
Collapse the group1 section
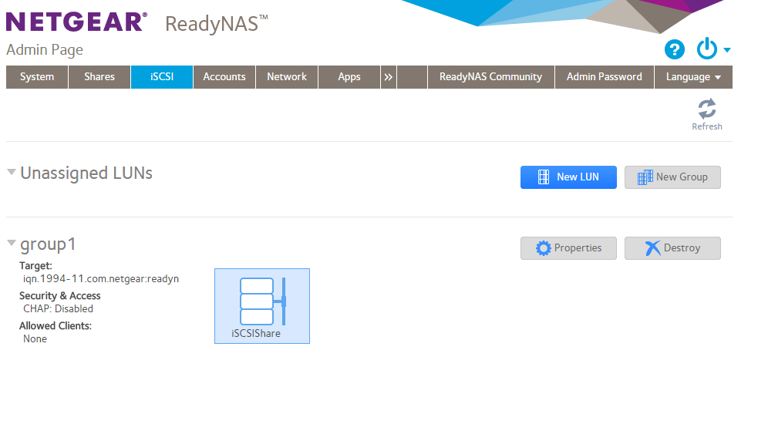pos(12,243)
